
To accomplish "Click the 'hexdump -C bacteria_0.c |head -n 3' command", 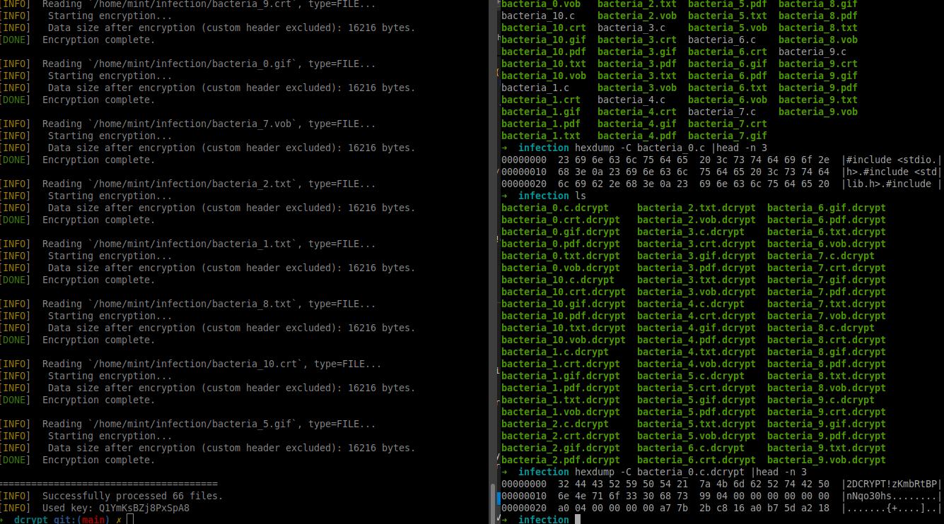I will 671,148.
